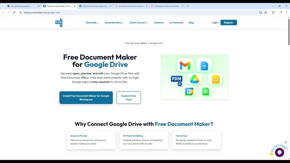
Task: Open the chat support bubble
Action: [x=280, y=152]
